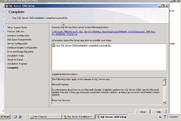Click the 6:00 PM system clock

pos(173,117)
